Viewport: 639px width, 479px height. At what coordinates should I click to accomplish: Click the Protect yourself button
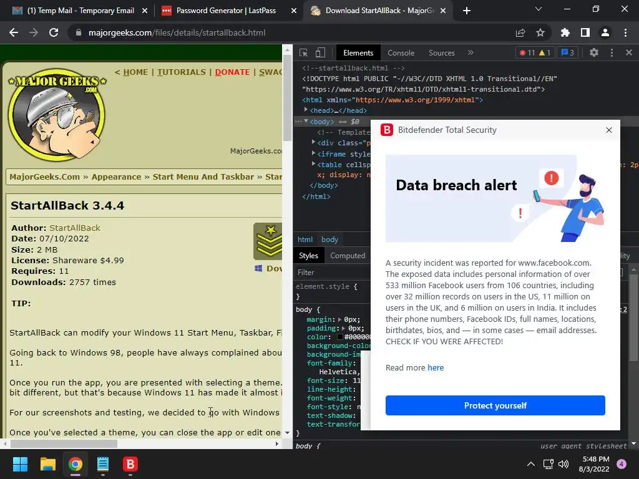click(x=495, y=405)
